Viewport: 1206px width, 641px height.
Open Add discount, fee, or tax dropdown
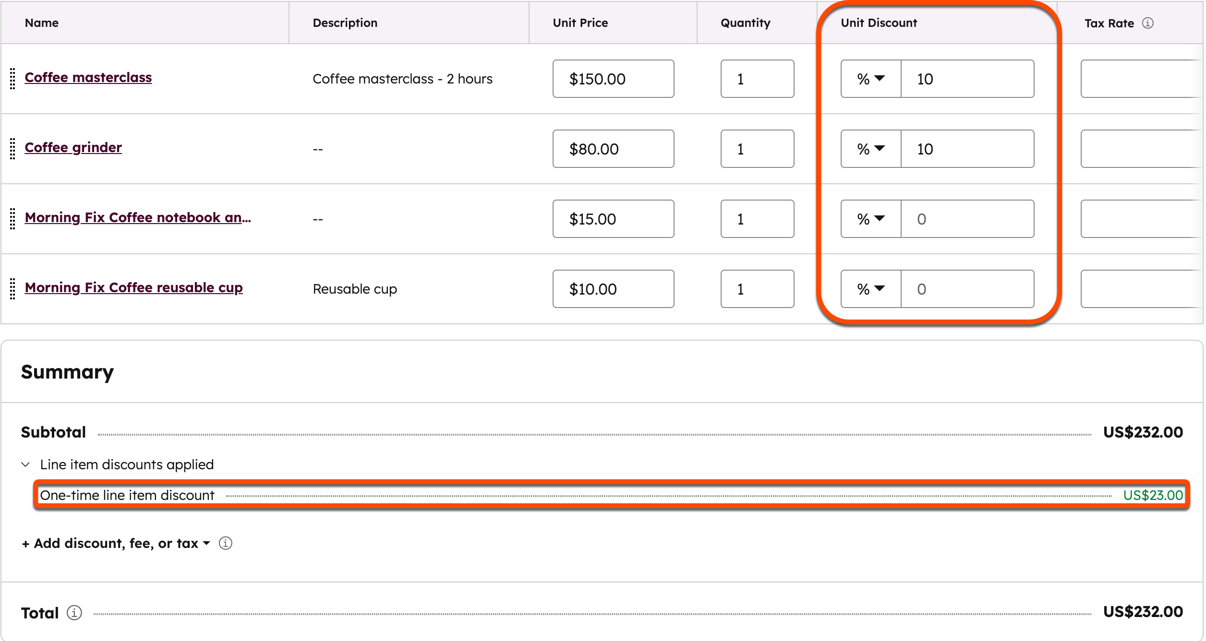point(116,543)
